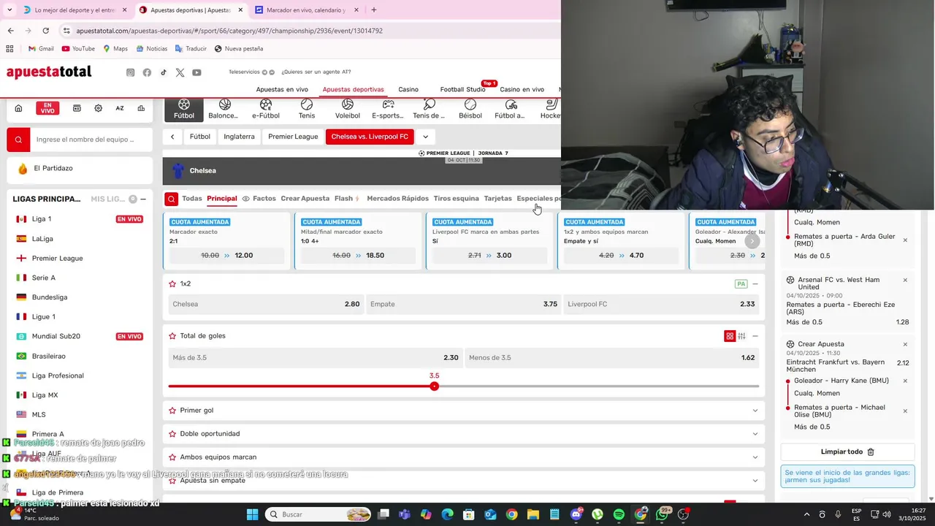The height and width of the screenshot is (526, 935).
Task: Toggle the red grid view icon in Total de goles
Action: (729, 336)
